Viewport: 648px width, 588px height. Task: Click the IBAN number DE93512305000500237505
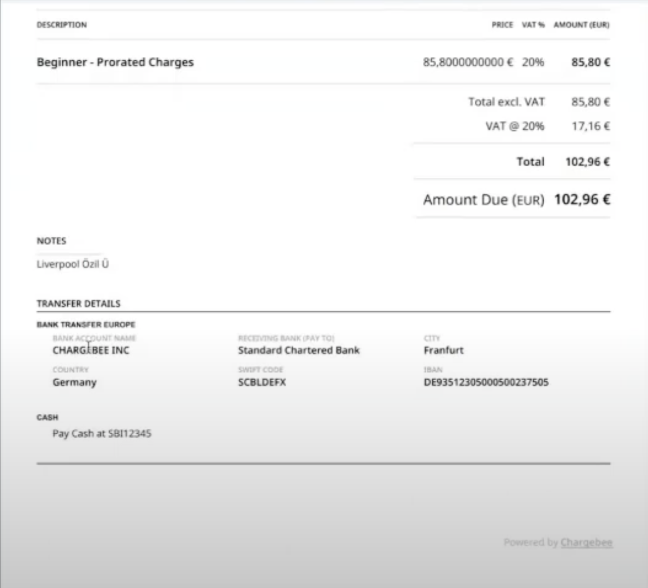pyautogui.click(x=486, y=382)
